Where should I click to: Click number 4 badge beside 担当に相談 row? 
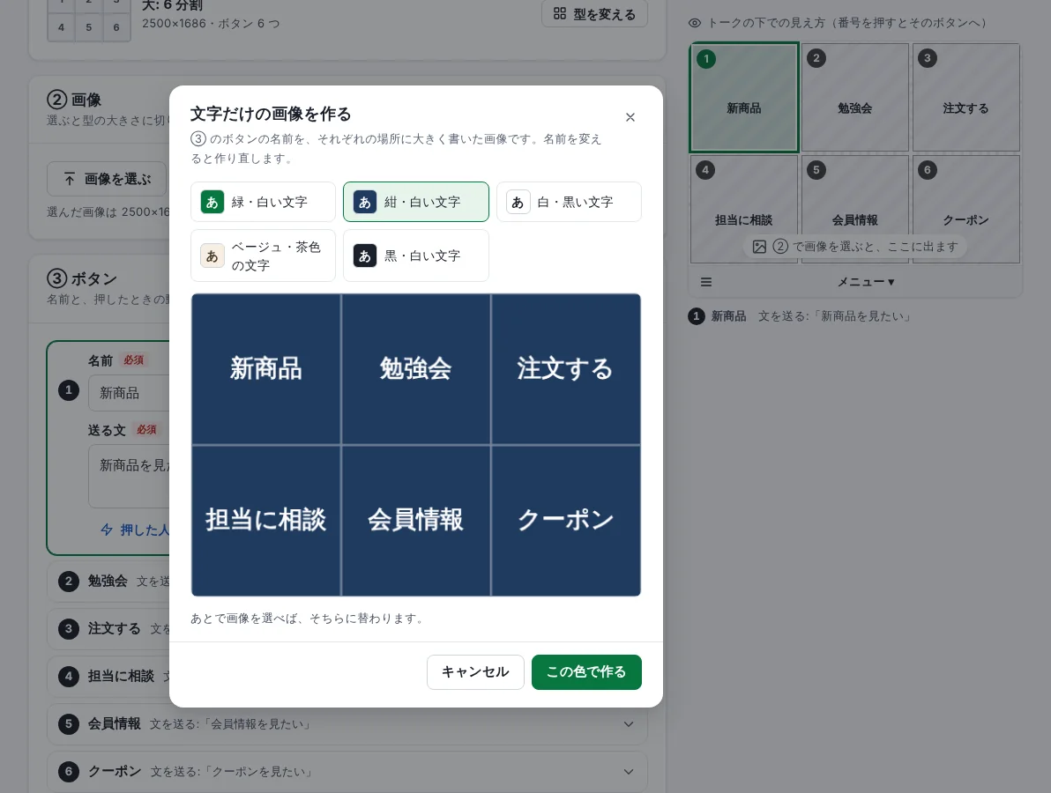click(69, 677)
